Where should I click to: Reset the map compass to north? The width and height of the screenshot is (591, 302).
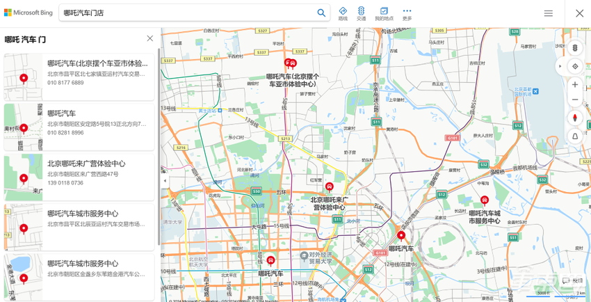pyautogui.click(x=575, y=118)
